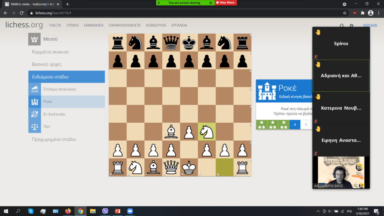Select the Εν διελεύσει lesson

pyautogui.click(x=54, y=114)
